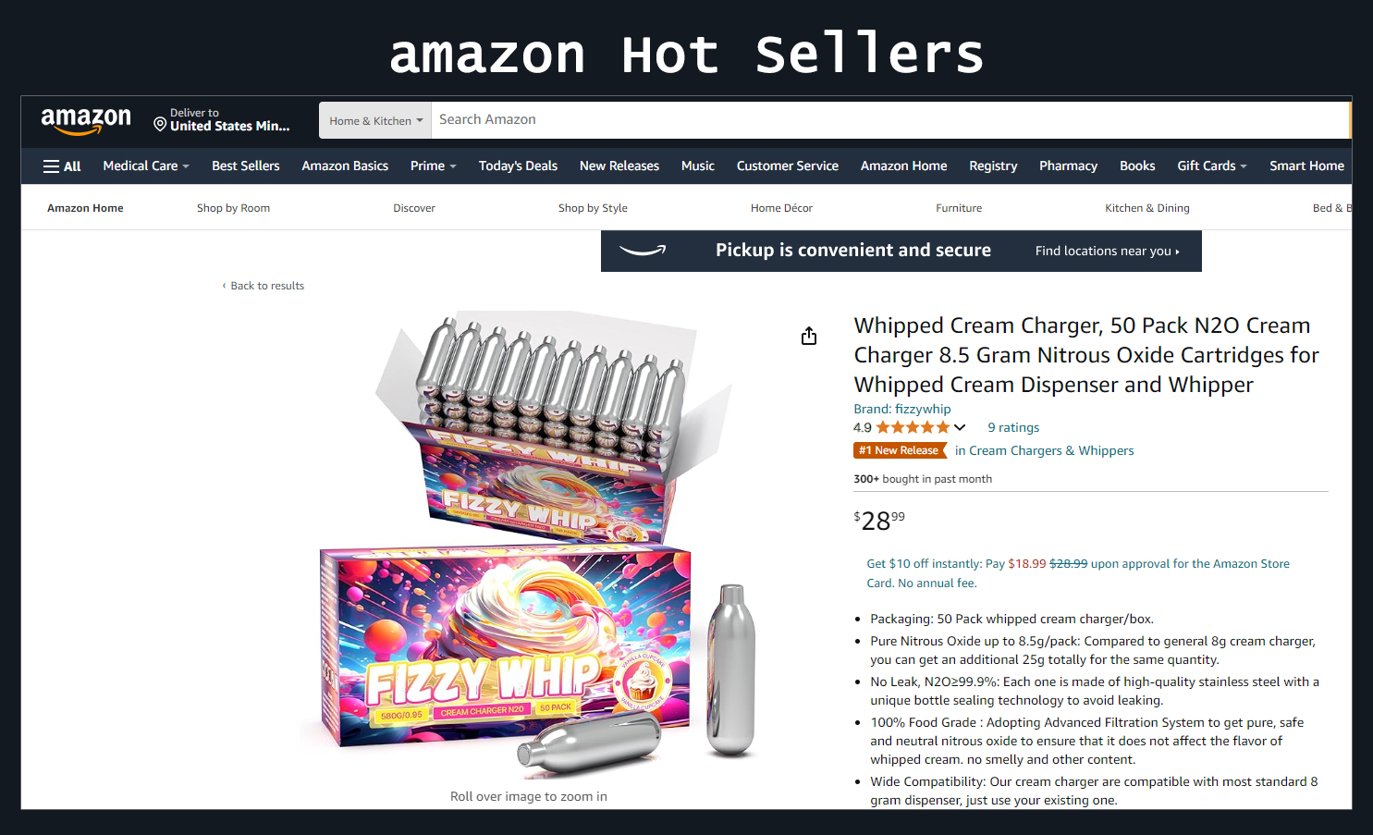This screenshot has height=835, width=1373.
Task: Expand the Medical Care menu
Action: [146, 166]
